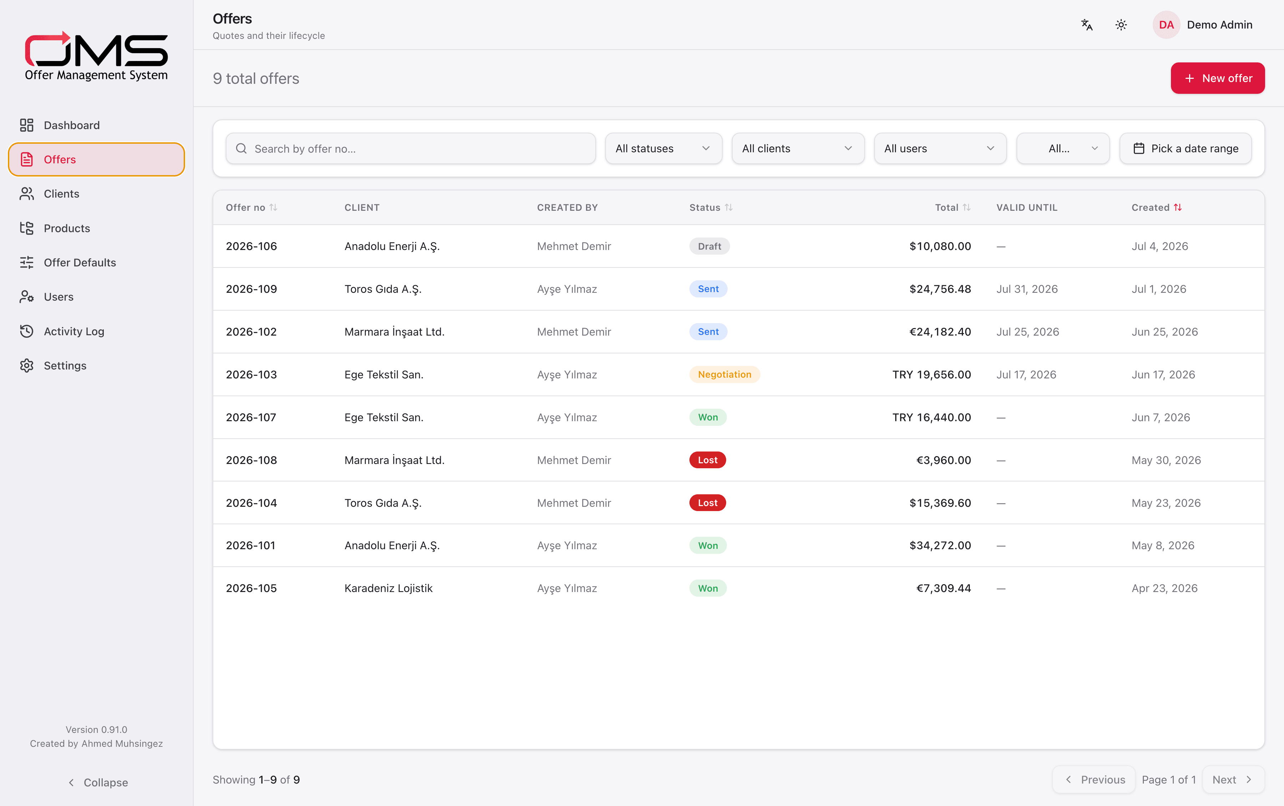1284x806 pixels.
Task: Click the calendar icon in date range
Action: tap(1138, 149)
